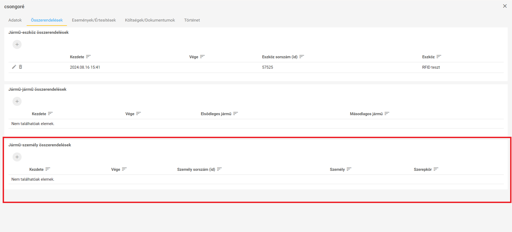Image resolution: width=512 pixels, height=232 pixels.
Task: Open the Költségek/Dokumentumok tab
Action: click(x=150, y=20)
